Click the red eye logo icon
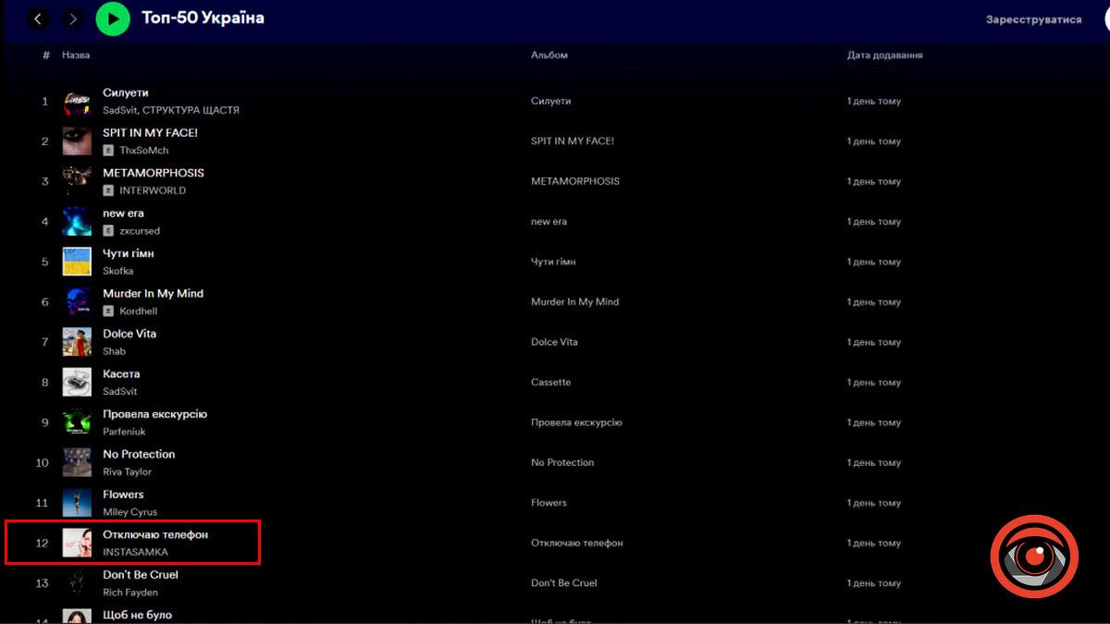Screen dimensions: 1110x624 coord(1034,557)
